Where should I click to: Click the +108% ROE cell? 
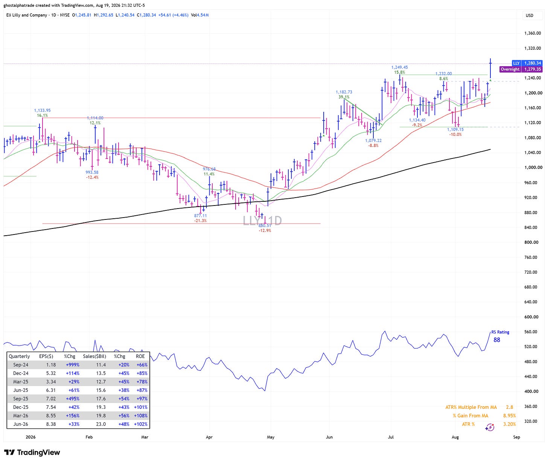click(141, 416)
